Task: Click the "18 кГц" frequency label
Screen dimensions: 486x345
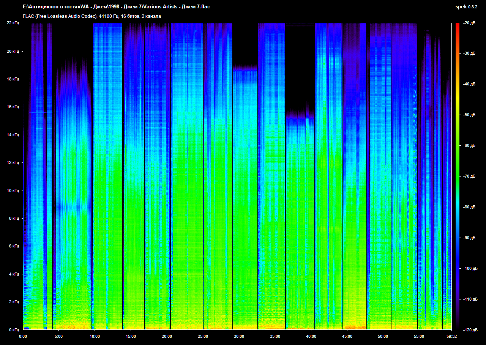Action: pos(13,79)
